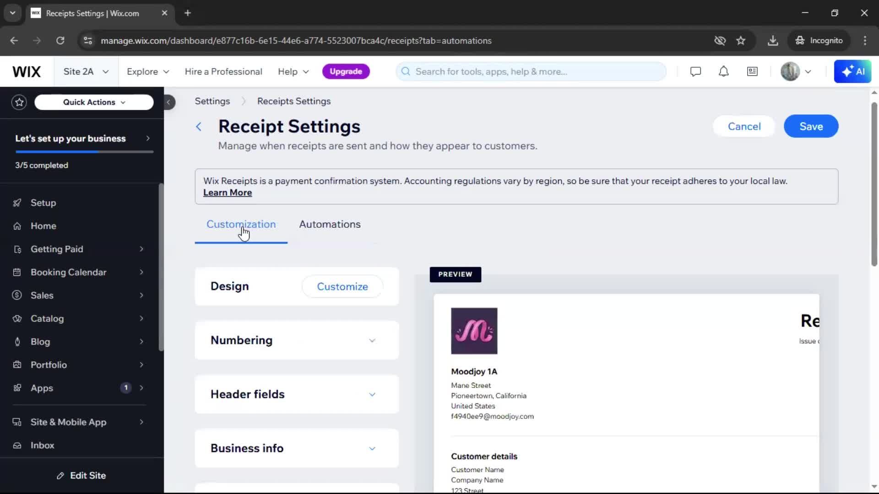
Task: Click the Catalog icon
Action: click(17, 319)
